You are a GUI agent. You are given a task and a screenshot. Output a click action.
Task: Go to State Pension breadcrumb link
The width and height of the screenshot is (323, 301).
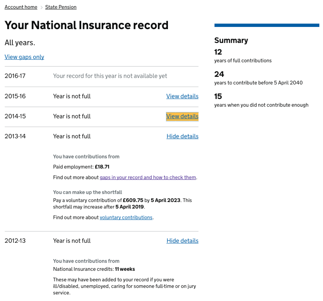pos(61,7)
